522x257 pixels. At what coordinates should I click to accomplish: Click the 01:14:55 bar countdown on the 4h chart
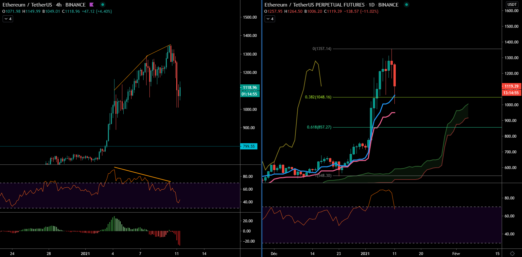point(250,94)
